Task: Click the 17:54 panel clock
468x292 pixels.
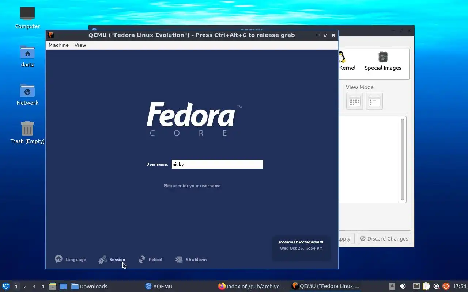Action: coord(460,287)
